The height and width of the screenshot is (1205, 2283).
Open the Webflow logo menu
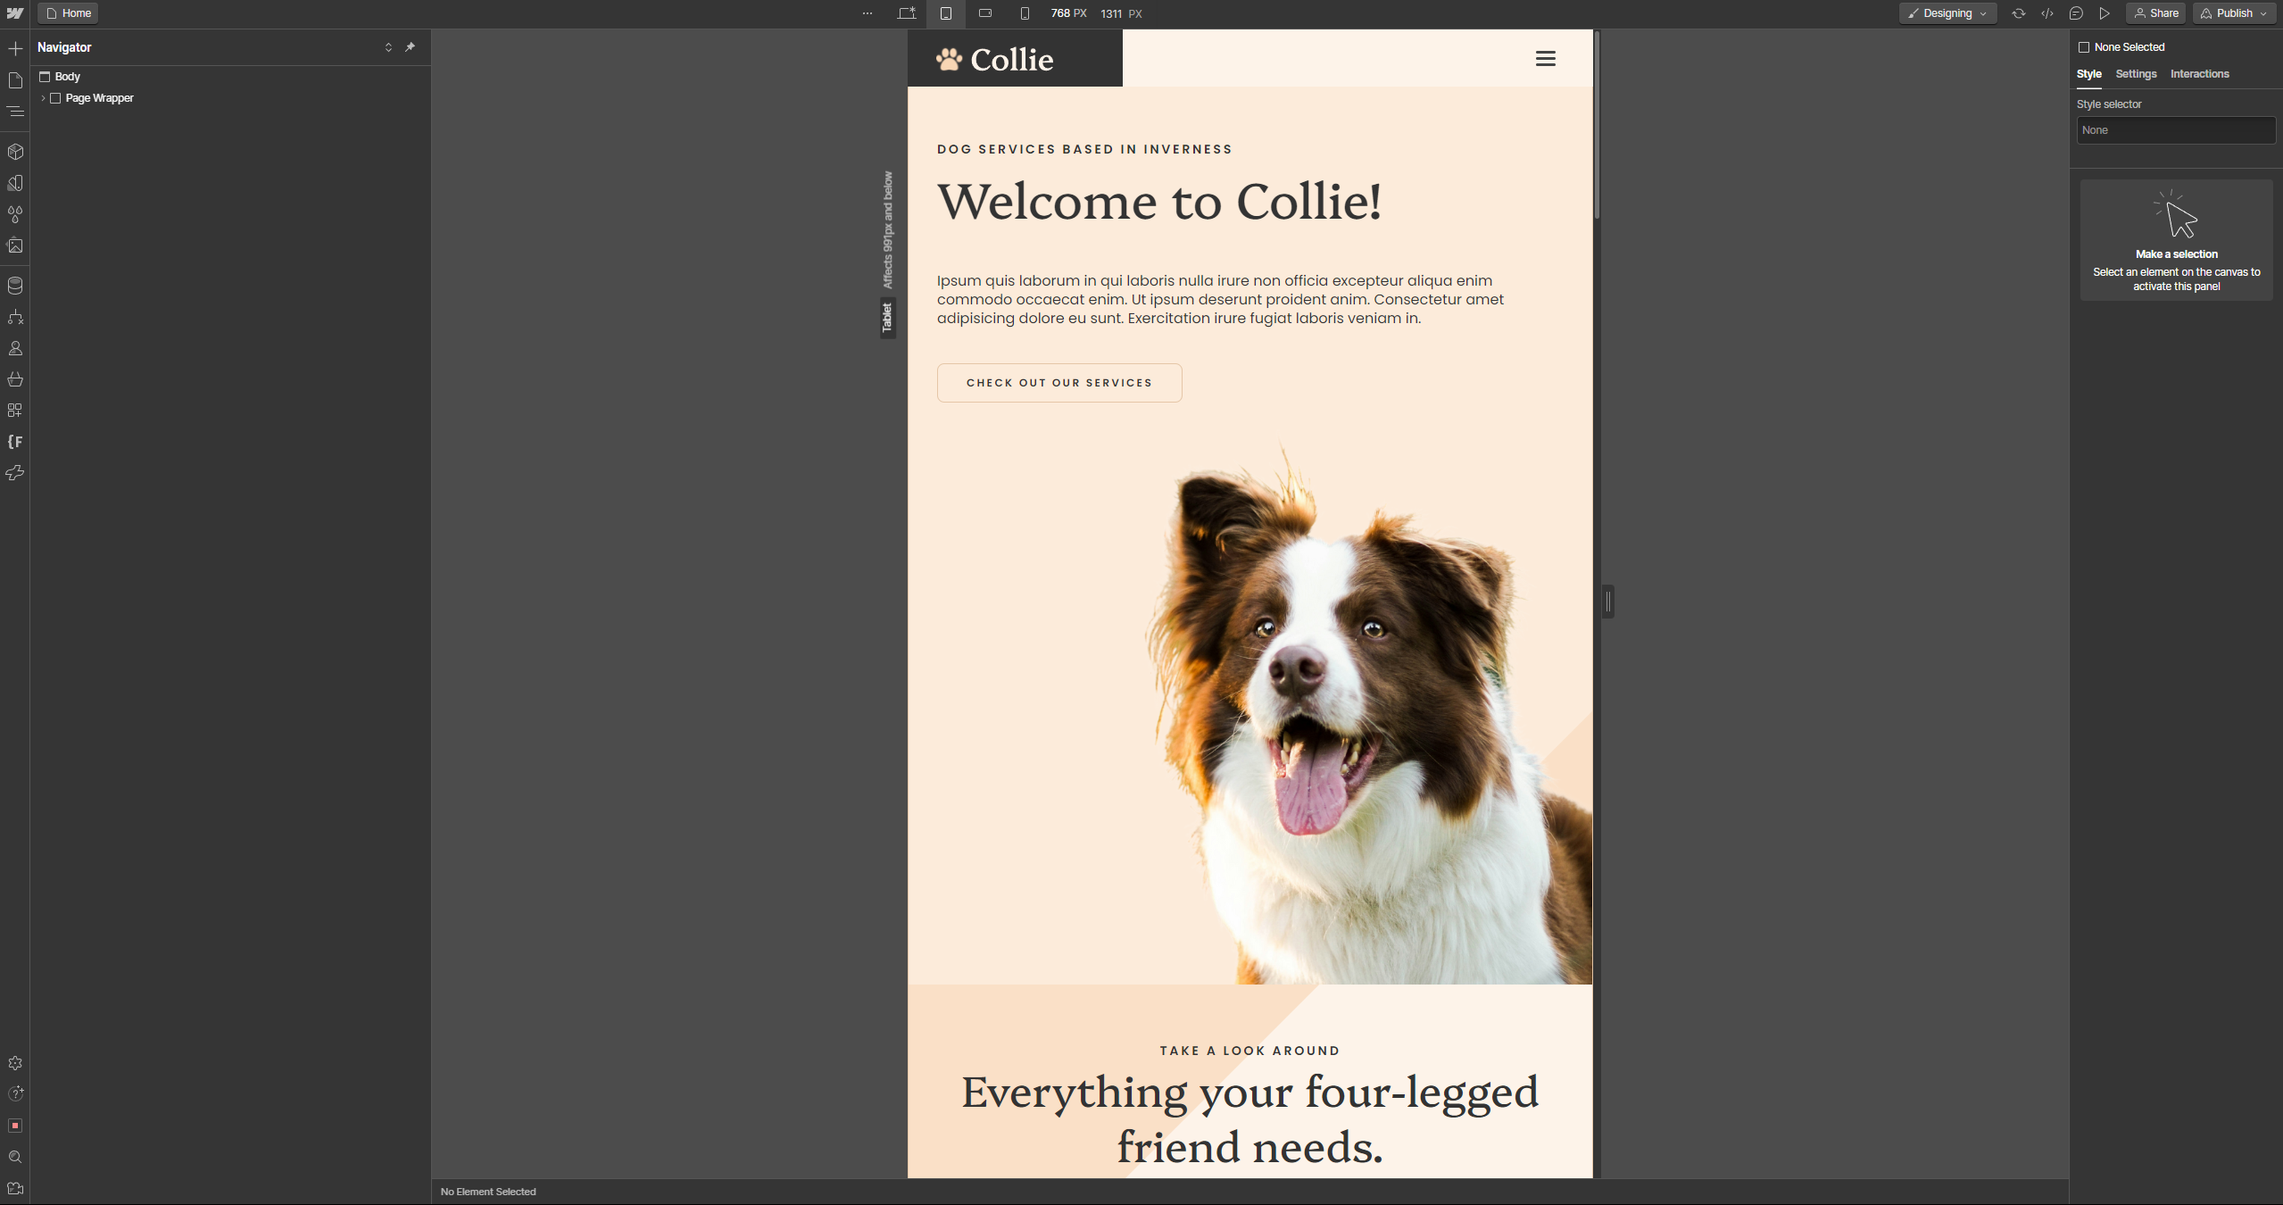tap(15, 13)
